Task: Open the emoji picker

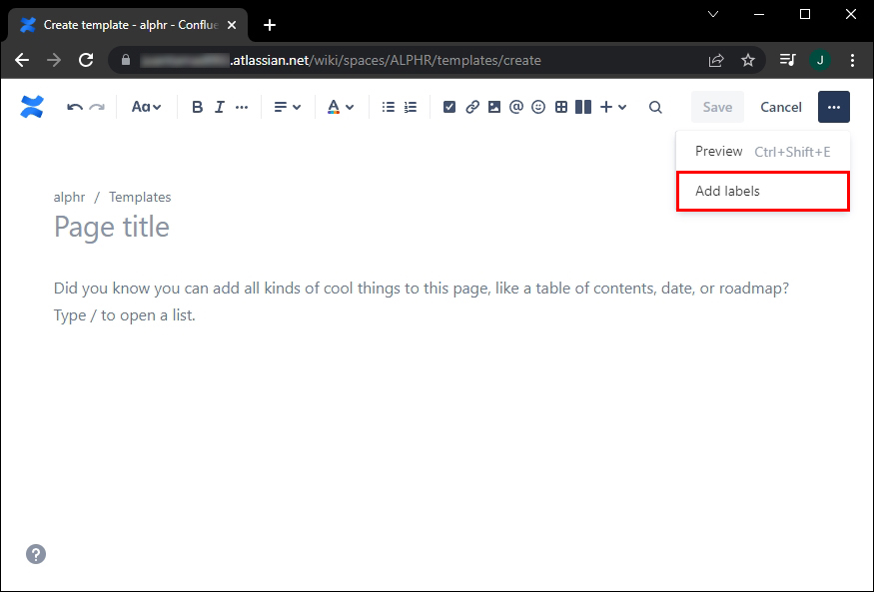Action: pyautogui.click(x=538, y=107)
